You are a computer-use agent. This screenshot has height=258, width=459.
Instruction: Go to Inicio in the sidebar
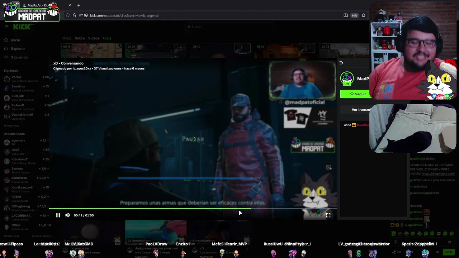[x=15, y=40]
